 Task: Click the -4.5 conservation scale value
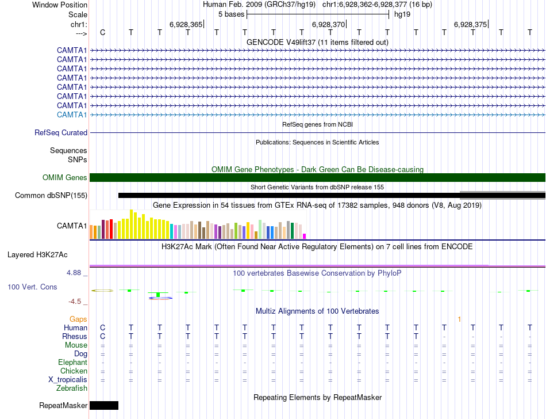[75, 302]
